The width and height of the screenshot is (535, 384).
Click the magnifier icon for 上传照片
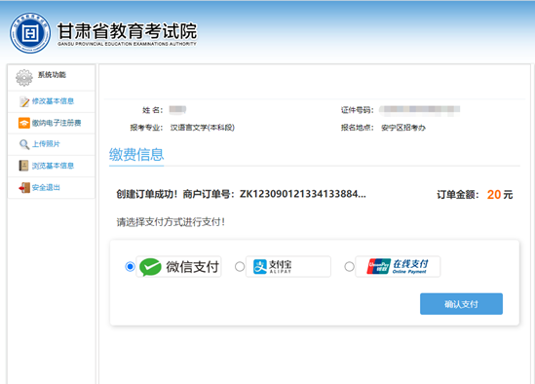tap(24, 144)
